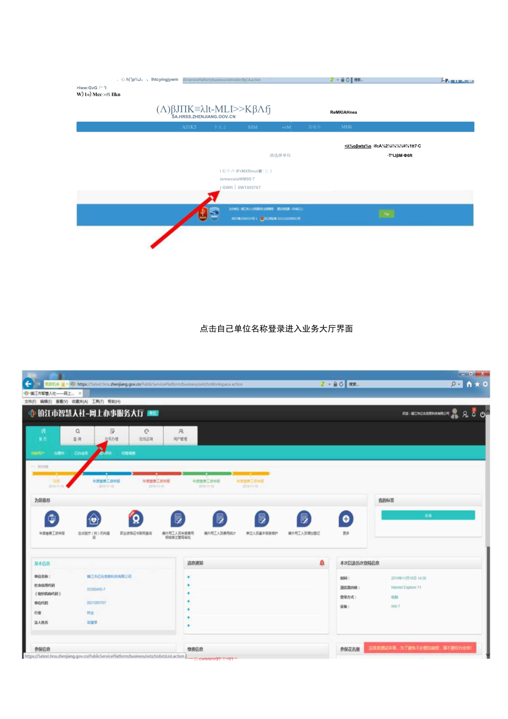Click the notification bell icon in header
The image size is (508, 719).
[x=474, y=413]
